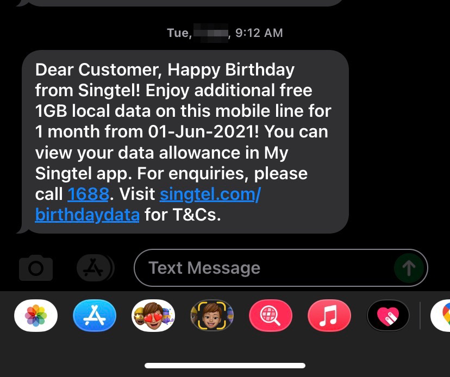
Task: Open the Memoji Stickers icon with heart eyes
Action: click(153, 316)
